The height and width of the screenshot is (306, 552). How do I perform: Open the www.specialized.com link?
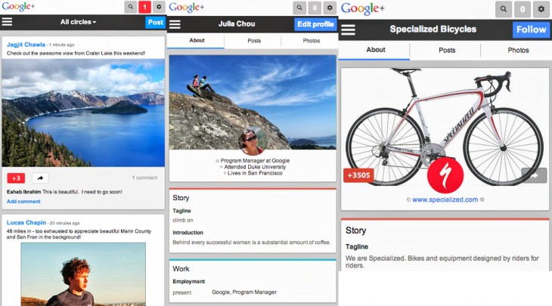(445, 199)
